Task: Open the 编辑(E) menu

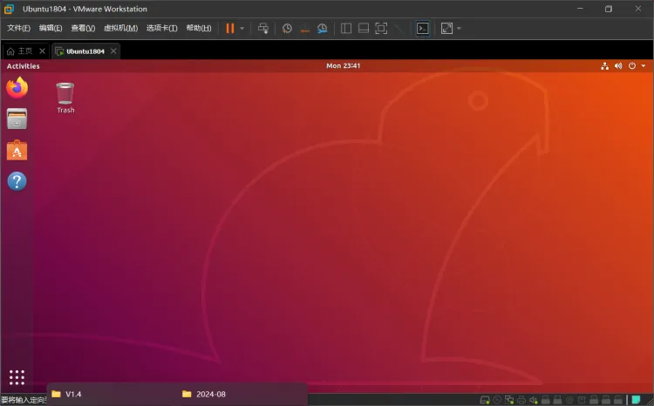Action: [x=51, y=28]
